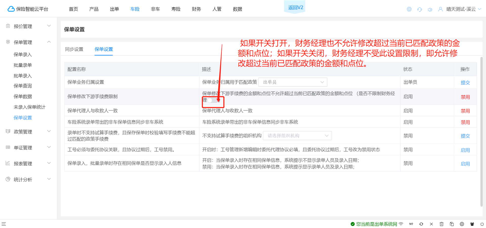The image size is (486, 228).
Task: Open 人管 in the top navigation
Action: [217, 9]
